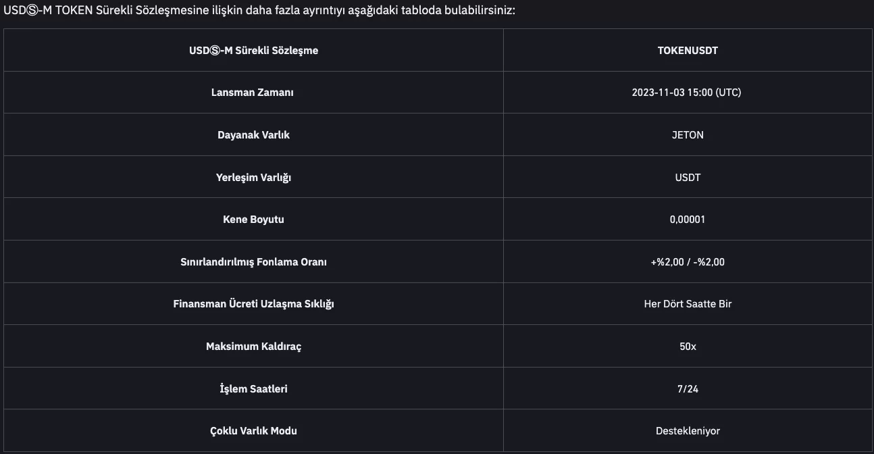The width and height of the screenshot is (874, 454).
Task: Select the 7/24 trading hours value
Action: 688,389
